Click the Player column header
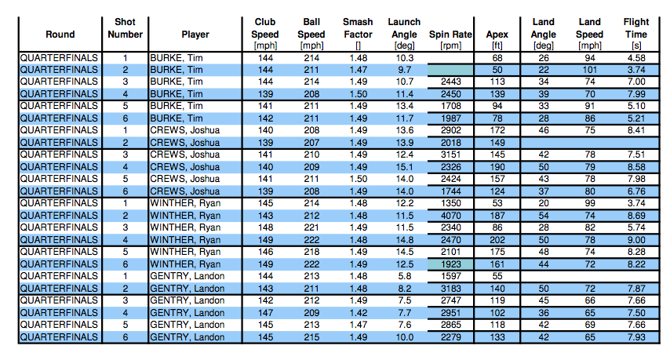The height and width of the screenshot is (360, 670). point(195,35)
